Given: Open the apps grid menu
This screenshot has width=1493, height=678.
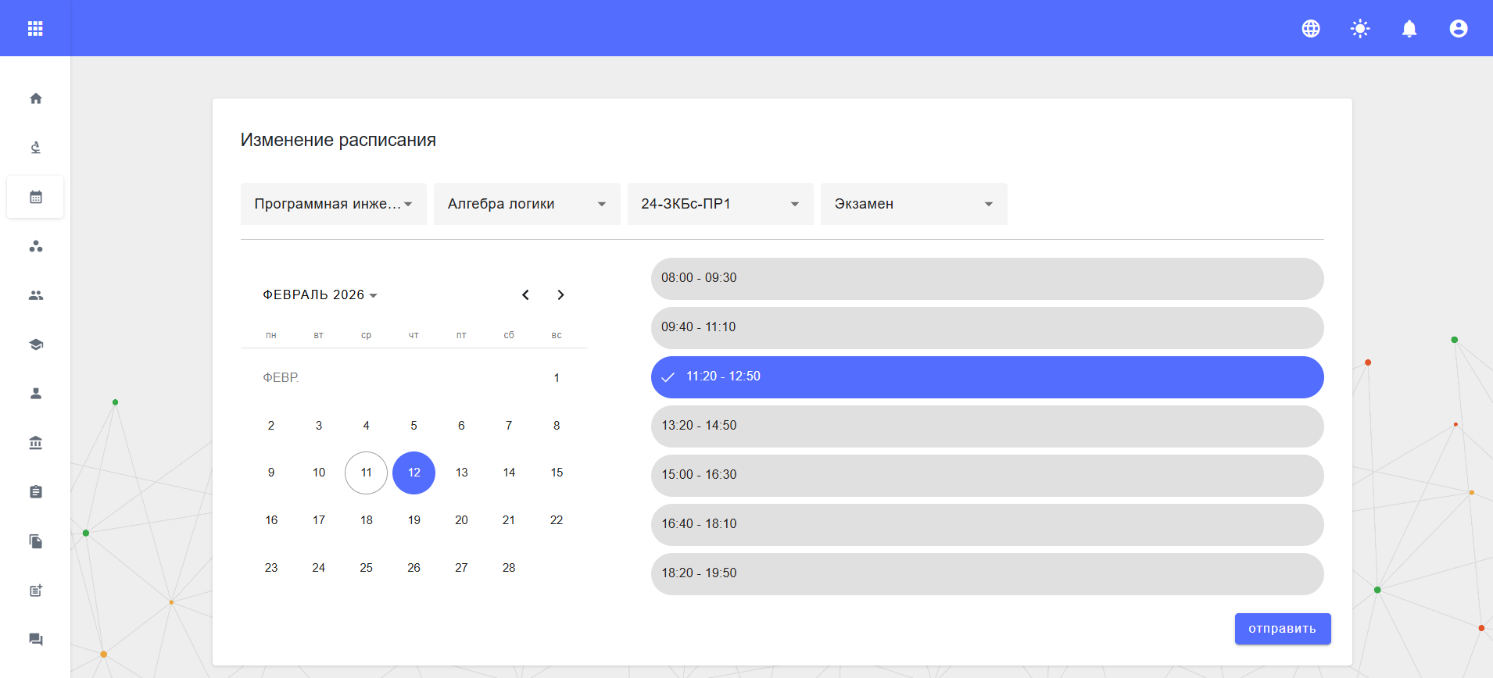Looking at the screenshot, I should click(x=35, y=29).
